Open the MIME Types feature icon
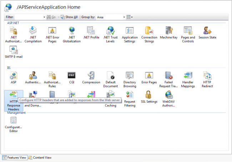Image resolution: width=232 pixels, height=162 pixels. click(72, 94)
